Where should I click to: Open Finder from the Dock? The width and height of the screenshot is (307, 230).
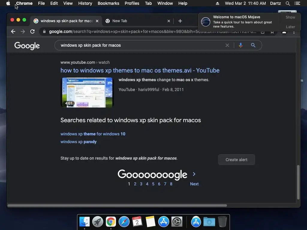[85, 222]
